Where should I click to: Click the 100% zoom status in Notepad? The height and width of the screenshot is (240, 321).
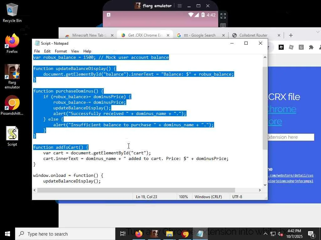coord(183,197)
